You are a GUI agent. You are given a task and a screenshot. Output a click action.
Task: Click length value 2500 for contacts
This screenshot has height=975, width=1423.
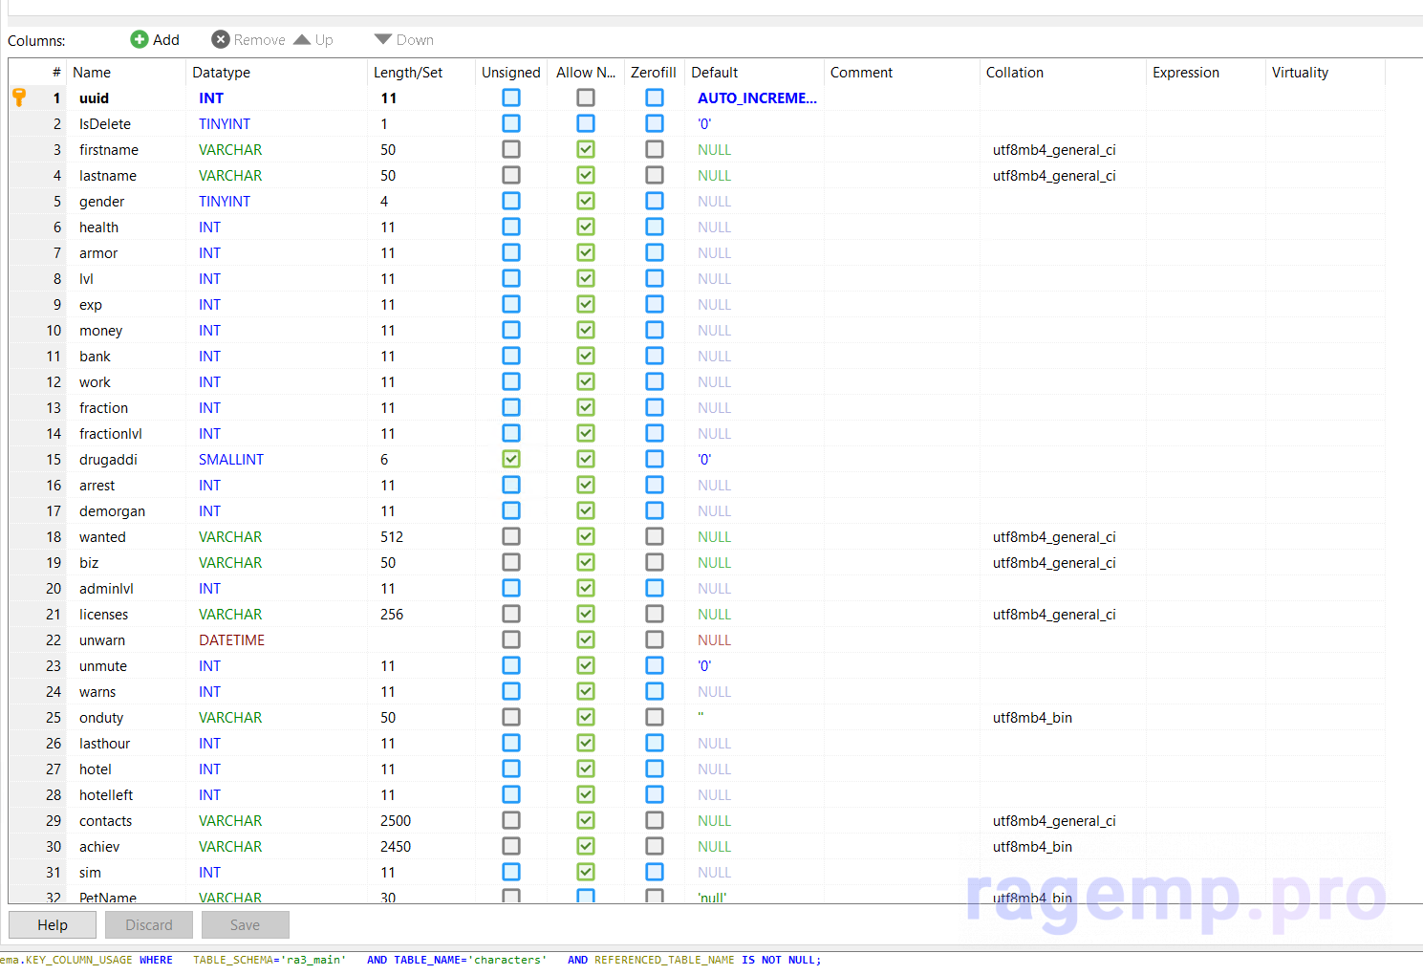396,820
